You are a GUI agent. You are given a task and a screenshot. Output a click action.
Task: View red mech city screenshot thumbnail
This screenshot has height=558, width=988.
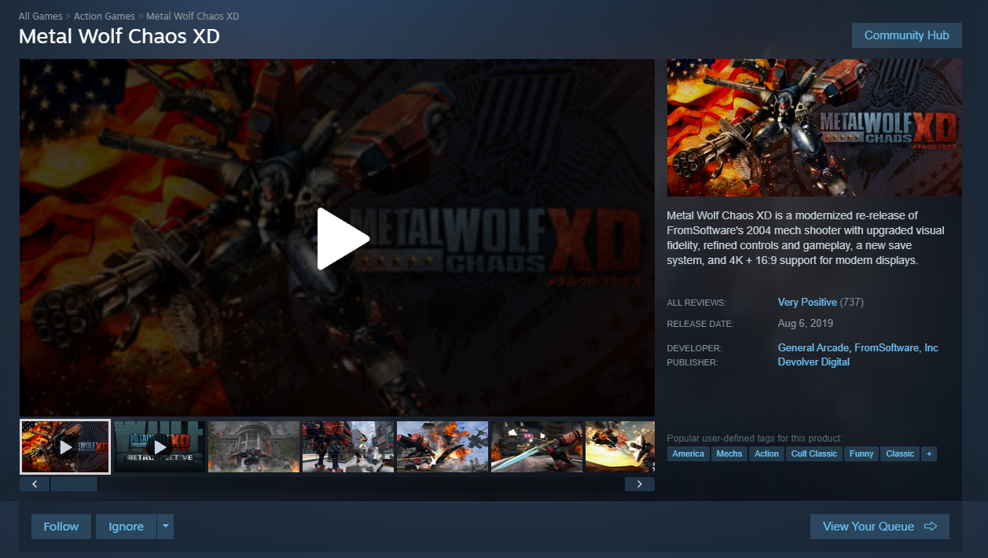pyautogui.click(x=348, y=446)
